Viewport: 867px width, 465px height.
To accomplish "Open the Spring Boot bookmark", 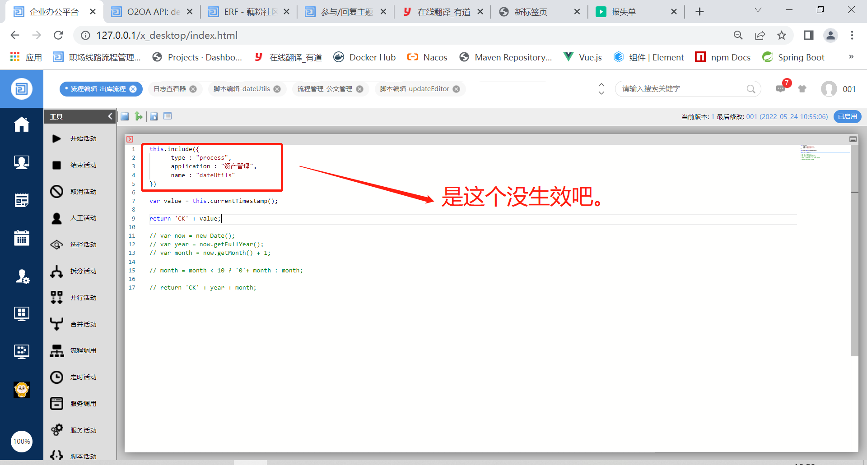I will tap(793, 57).
